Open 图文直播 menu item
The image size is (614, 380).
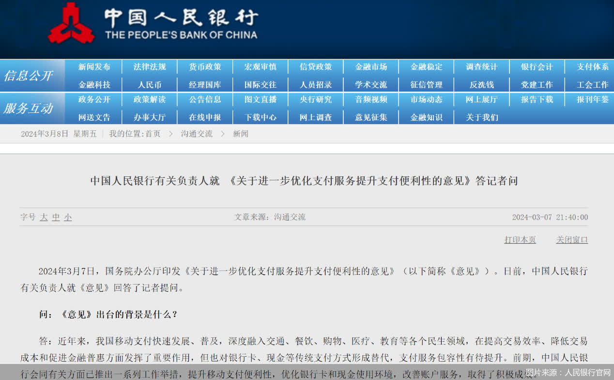point(261,99)
